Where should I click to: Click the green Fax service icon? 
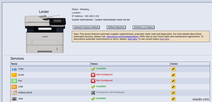pos(14,81)
